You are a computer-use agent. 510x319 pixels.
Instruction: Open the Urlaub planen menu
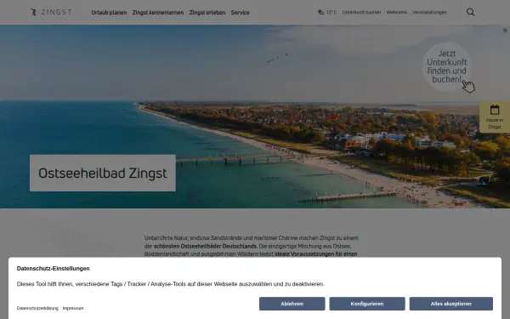tap(109, 13)
